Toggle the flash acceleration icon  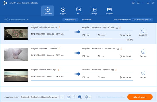pos(74,97)
